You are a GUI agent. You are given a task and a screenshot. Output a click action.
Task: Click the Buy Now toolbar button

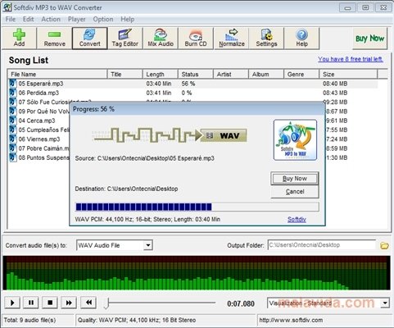tap(370, 39)
